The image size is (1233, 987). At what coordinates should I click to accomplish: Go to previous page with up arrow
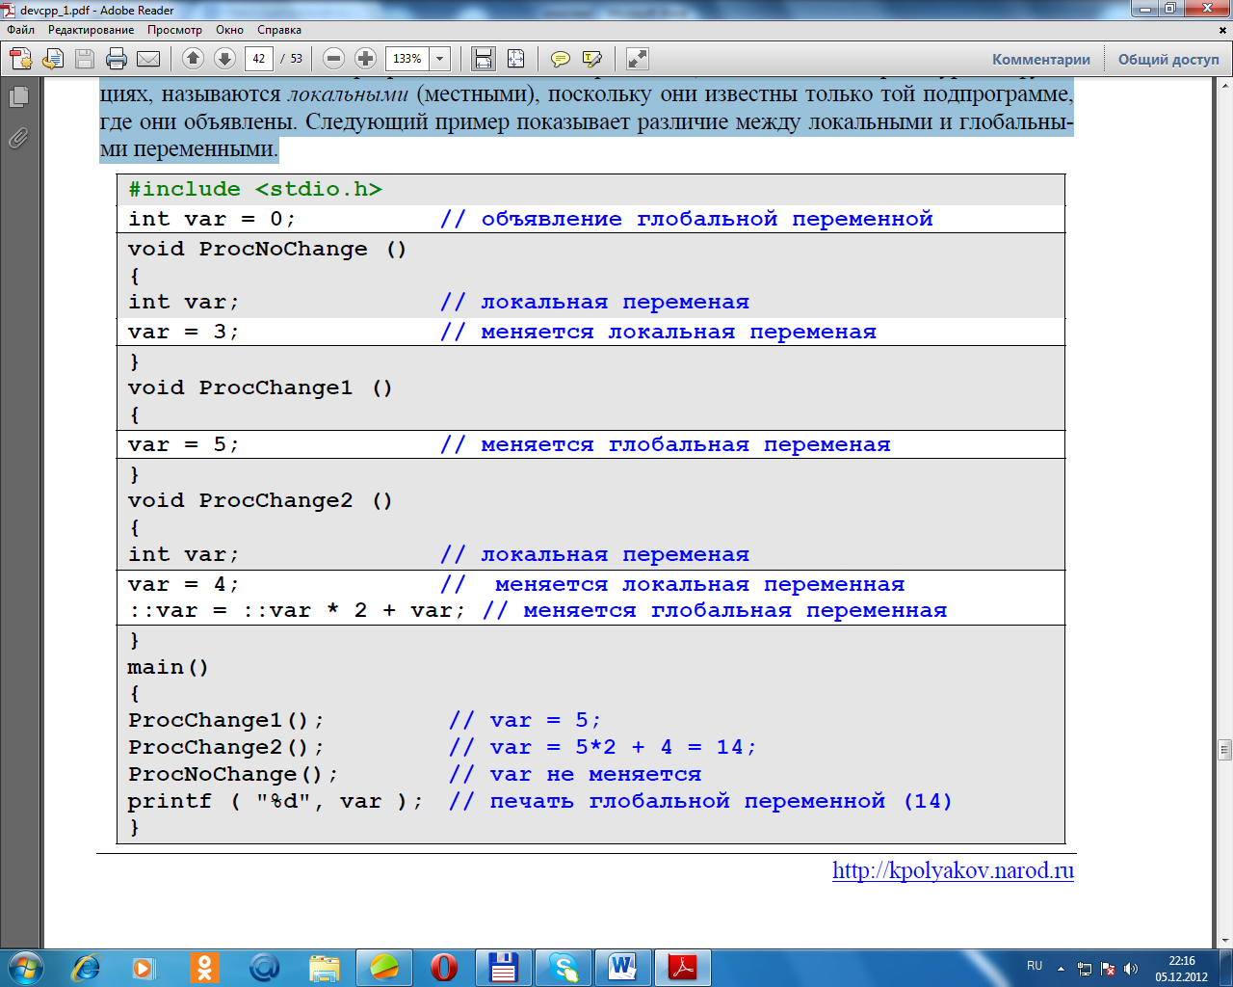[x=193, y=59]
